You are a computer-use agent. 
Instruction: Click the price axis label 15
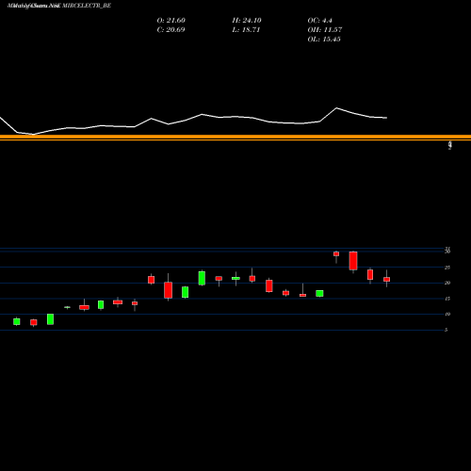pos(447,299)
